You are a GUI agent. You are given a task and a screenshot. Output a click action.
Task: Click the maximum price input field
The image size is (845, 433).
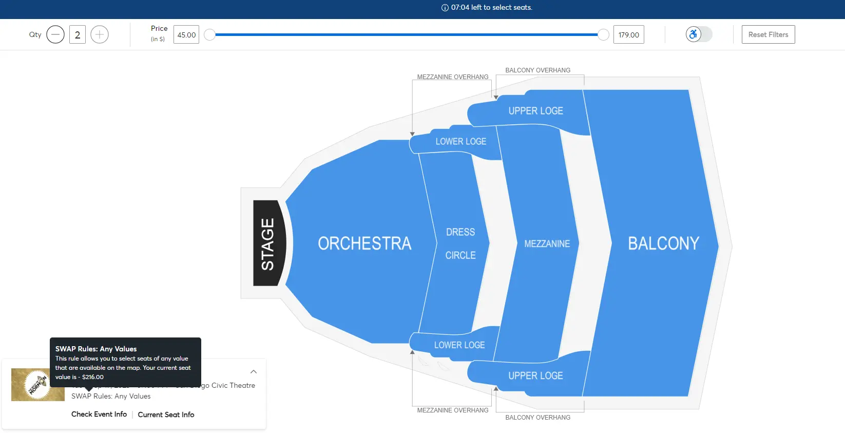coord(628,34)
